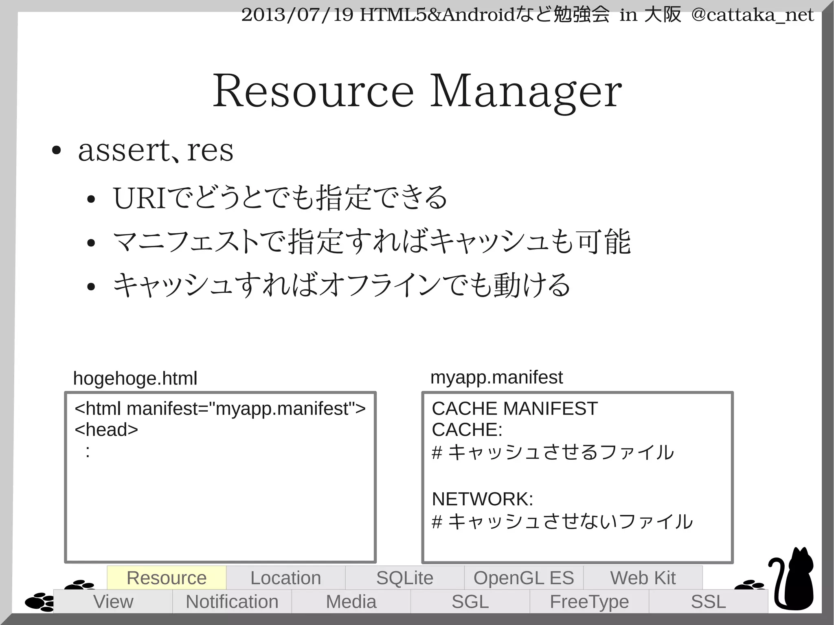This screenshot has width=834, height=625.
Task: Click the black cat silhouette icon
Action: 791,578
